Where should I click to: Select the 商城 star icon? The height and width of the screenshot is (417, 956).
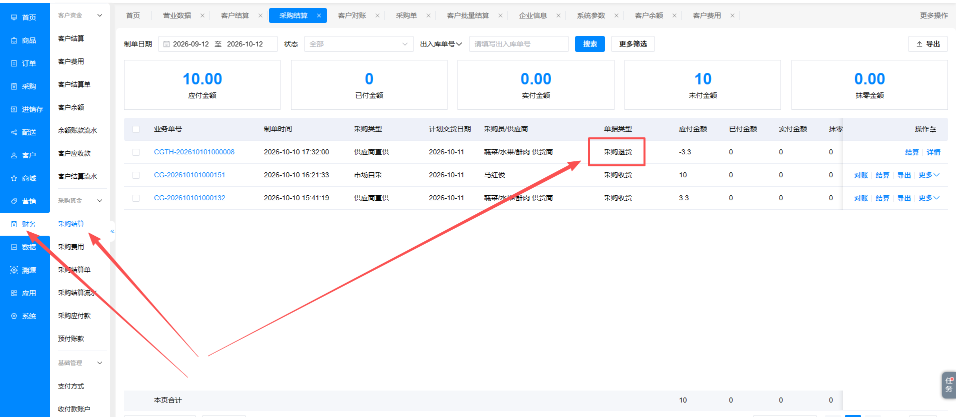(14, 178)
